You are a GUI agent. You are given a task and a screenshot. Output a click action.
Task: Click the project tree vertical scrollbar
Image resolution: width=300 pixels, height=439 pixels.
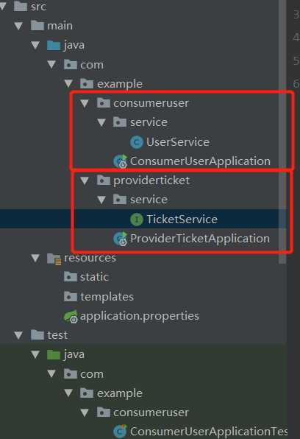(282, 132)
